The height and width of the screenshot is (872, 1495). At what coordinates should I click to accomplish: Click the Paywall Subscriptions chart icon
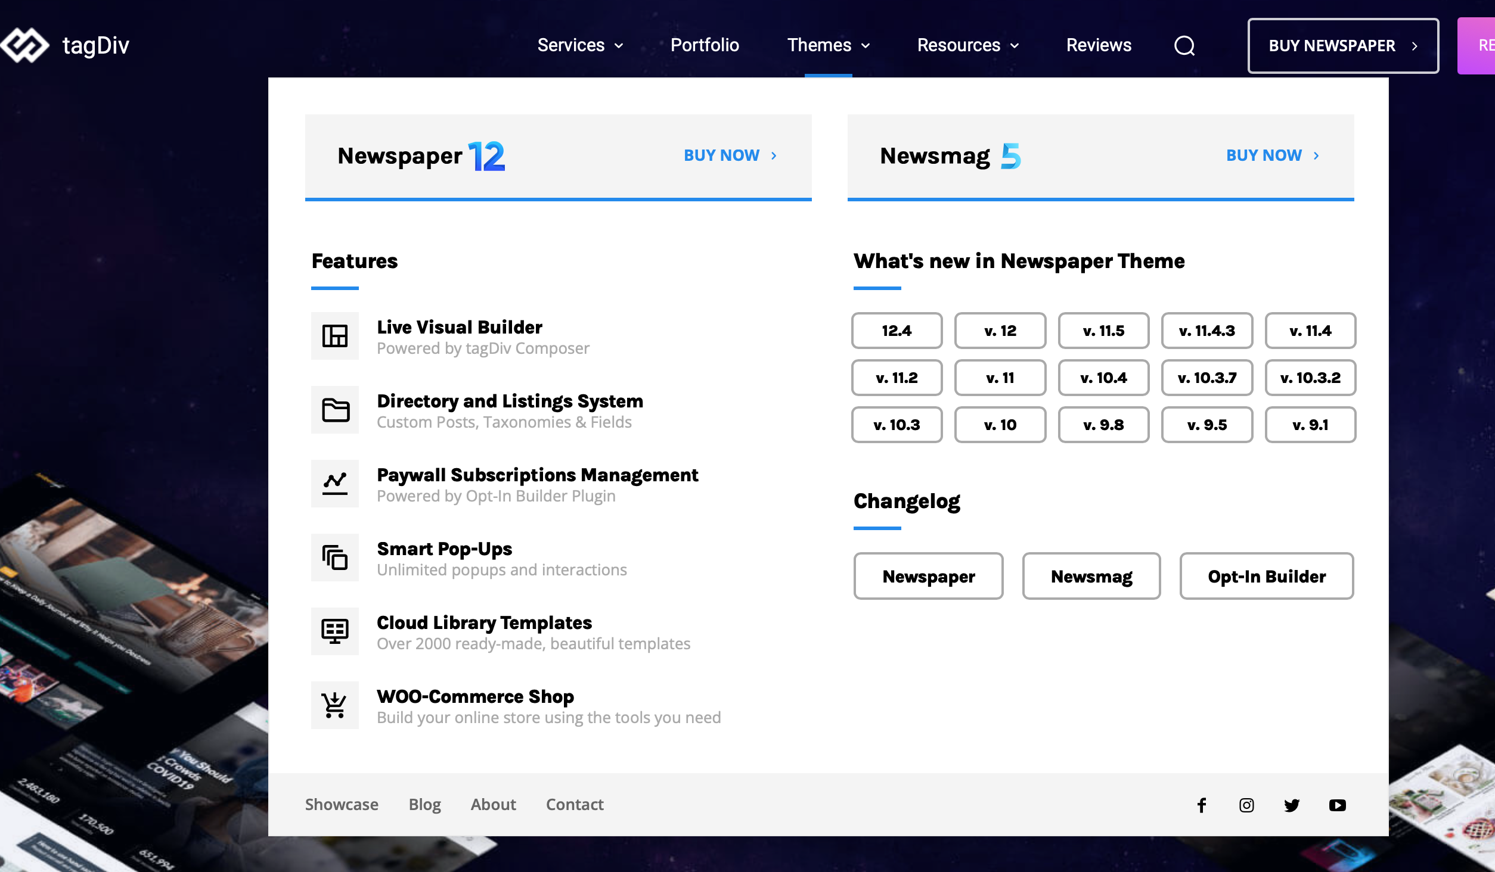pyautogui.click(x=335, y=484)
